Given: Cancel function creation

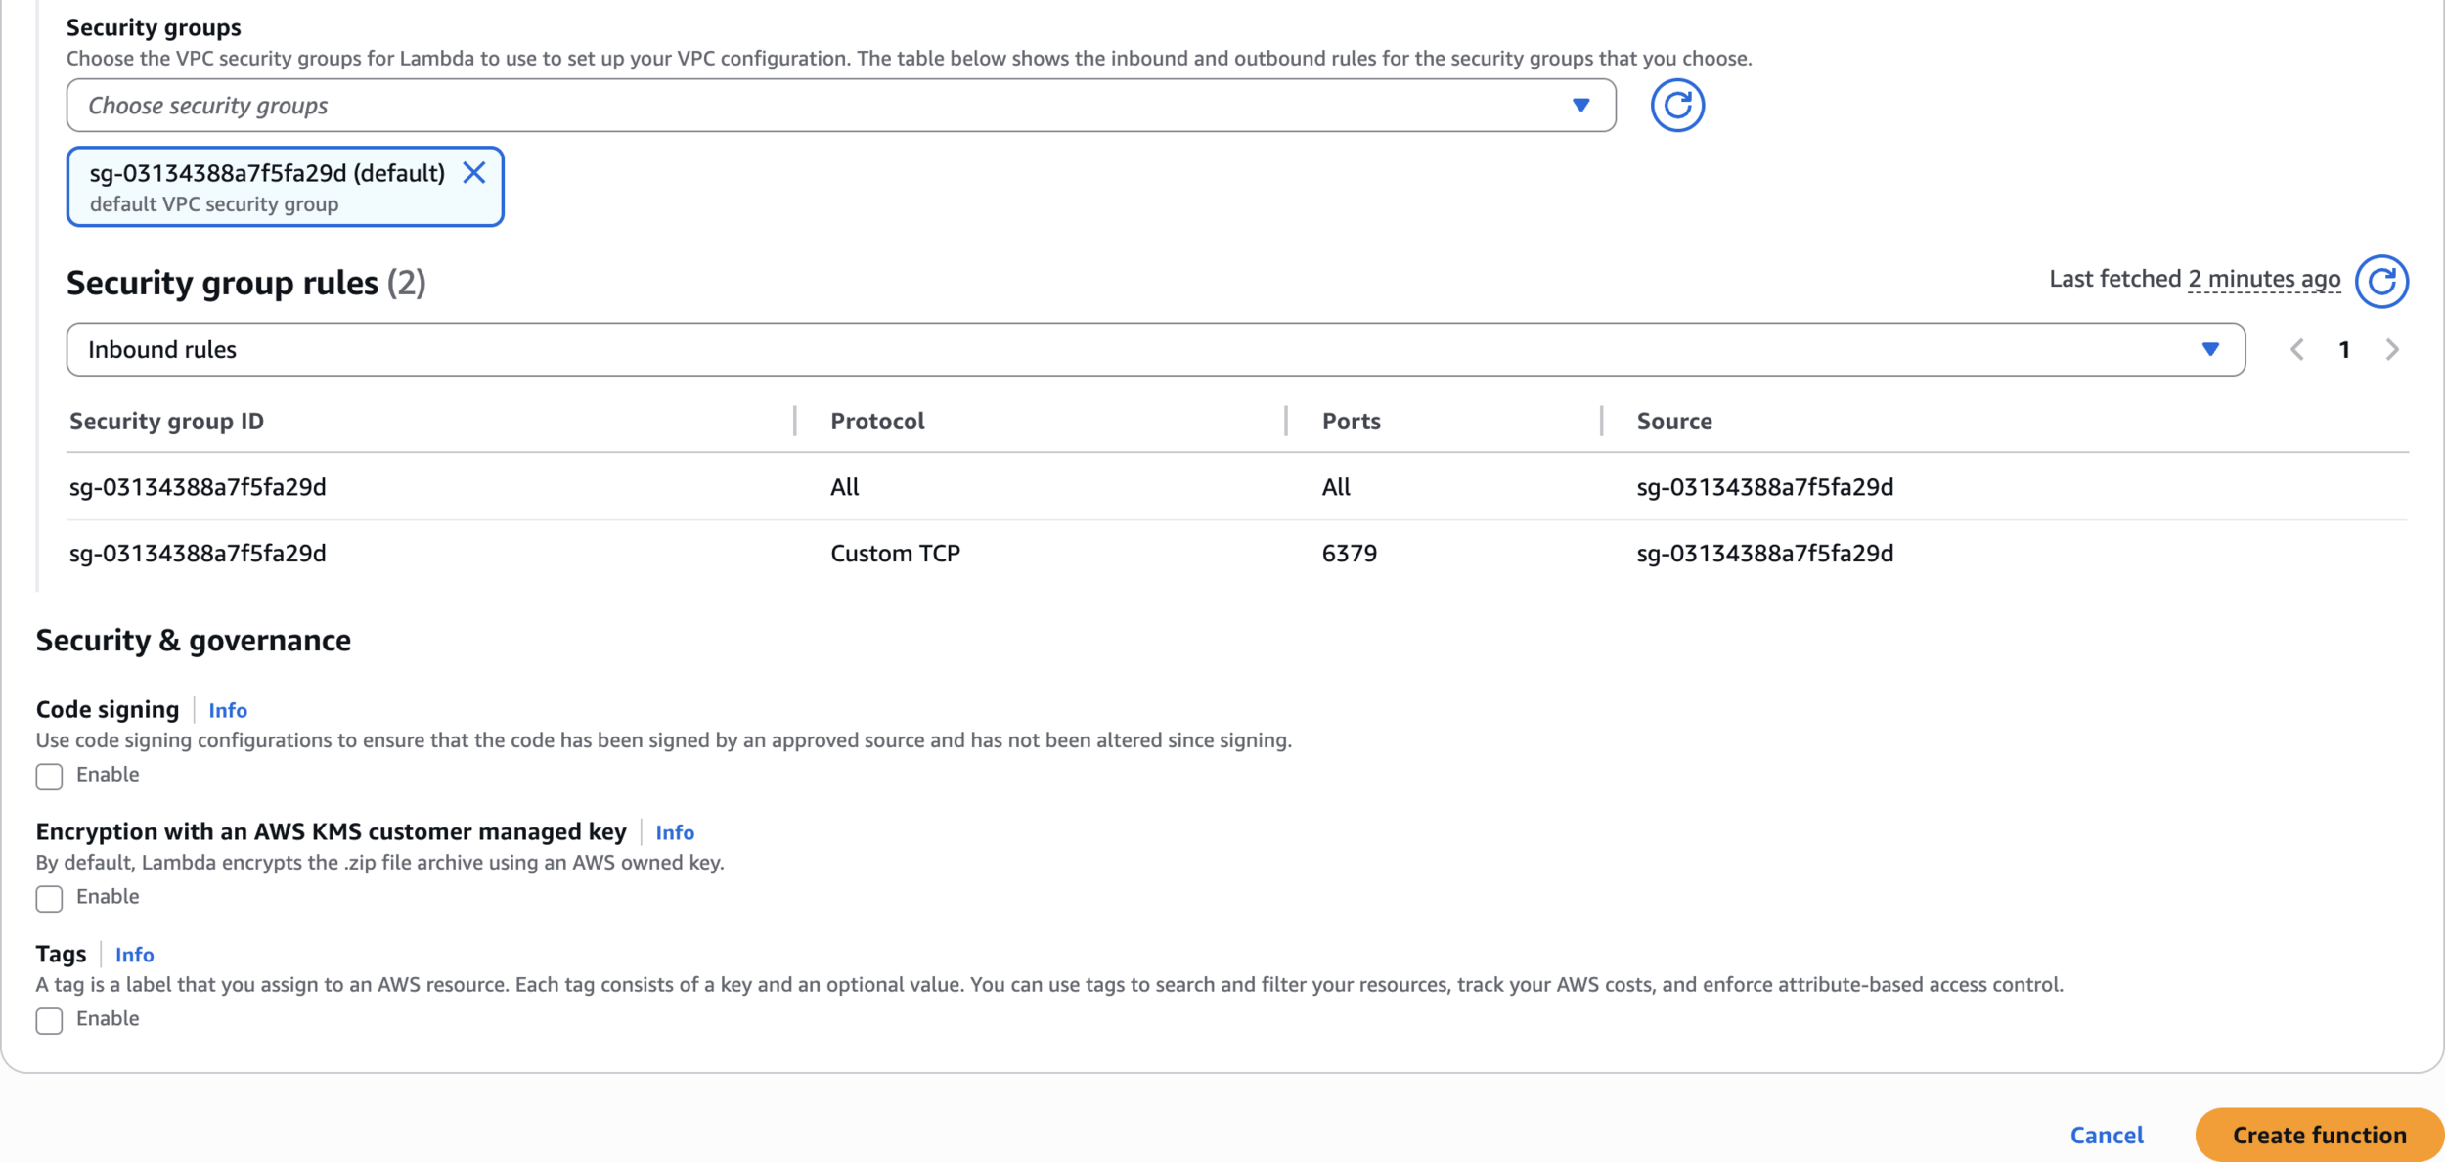Looking at the screenshot, I should coord(2106,1135).
